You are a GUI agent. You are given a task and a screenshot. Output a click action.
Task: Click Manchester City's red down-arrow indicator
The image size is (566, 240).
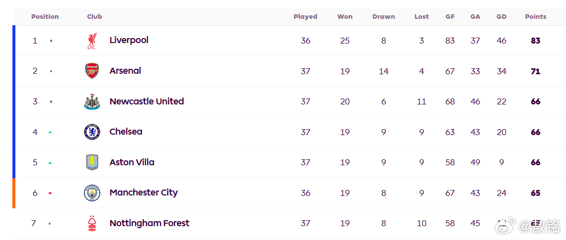(50, 193)
